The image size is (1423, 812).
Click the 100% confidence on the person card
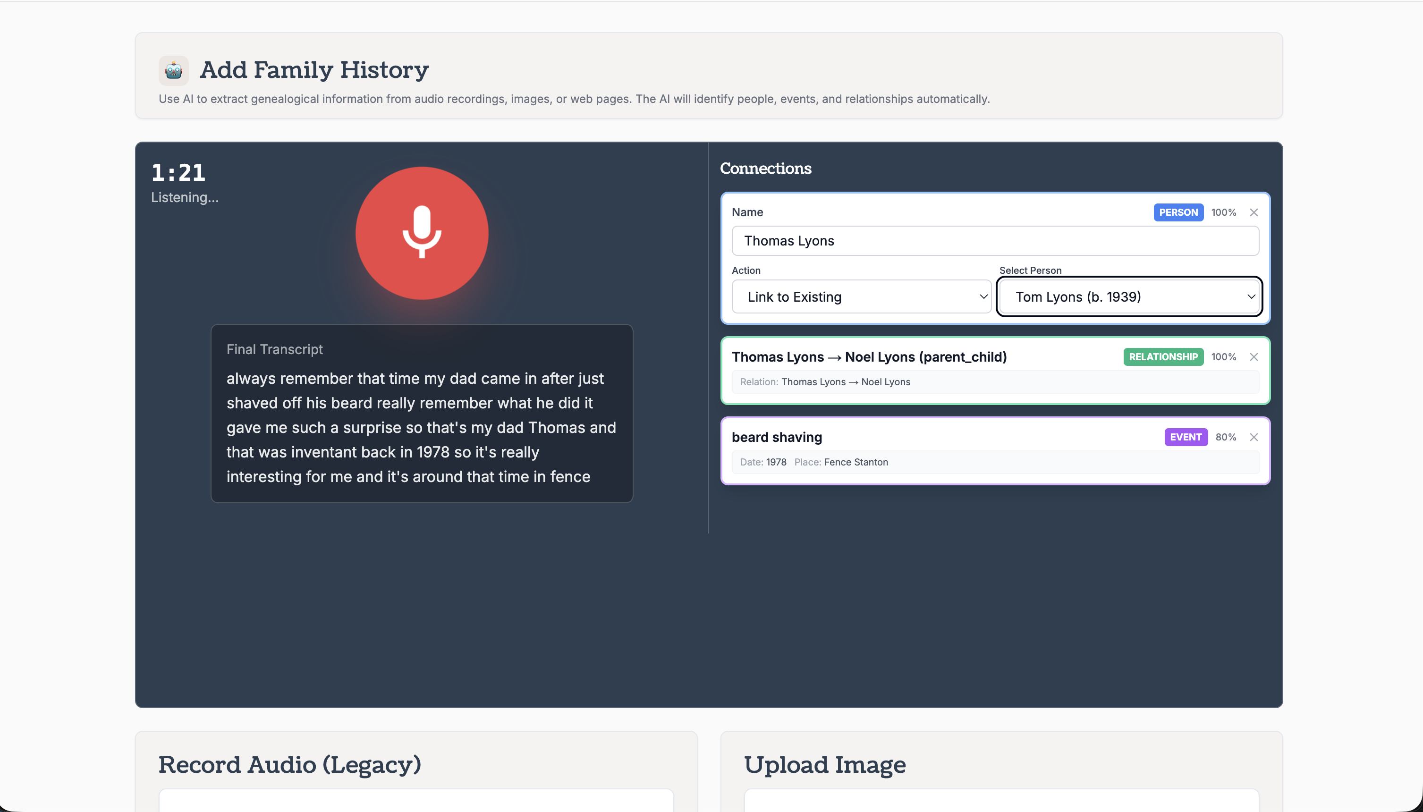pyautogui.click(x=1223, y=212)
